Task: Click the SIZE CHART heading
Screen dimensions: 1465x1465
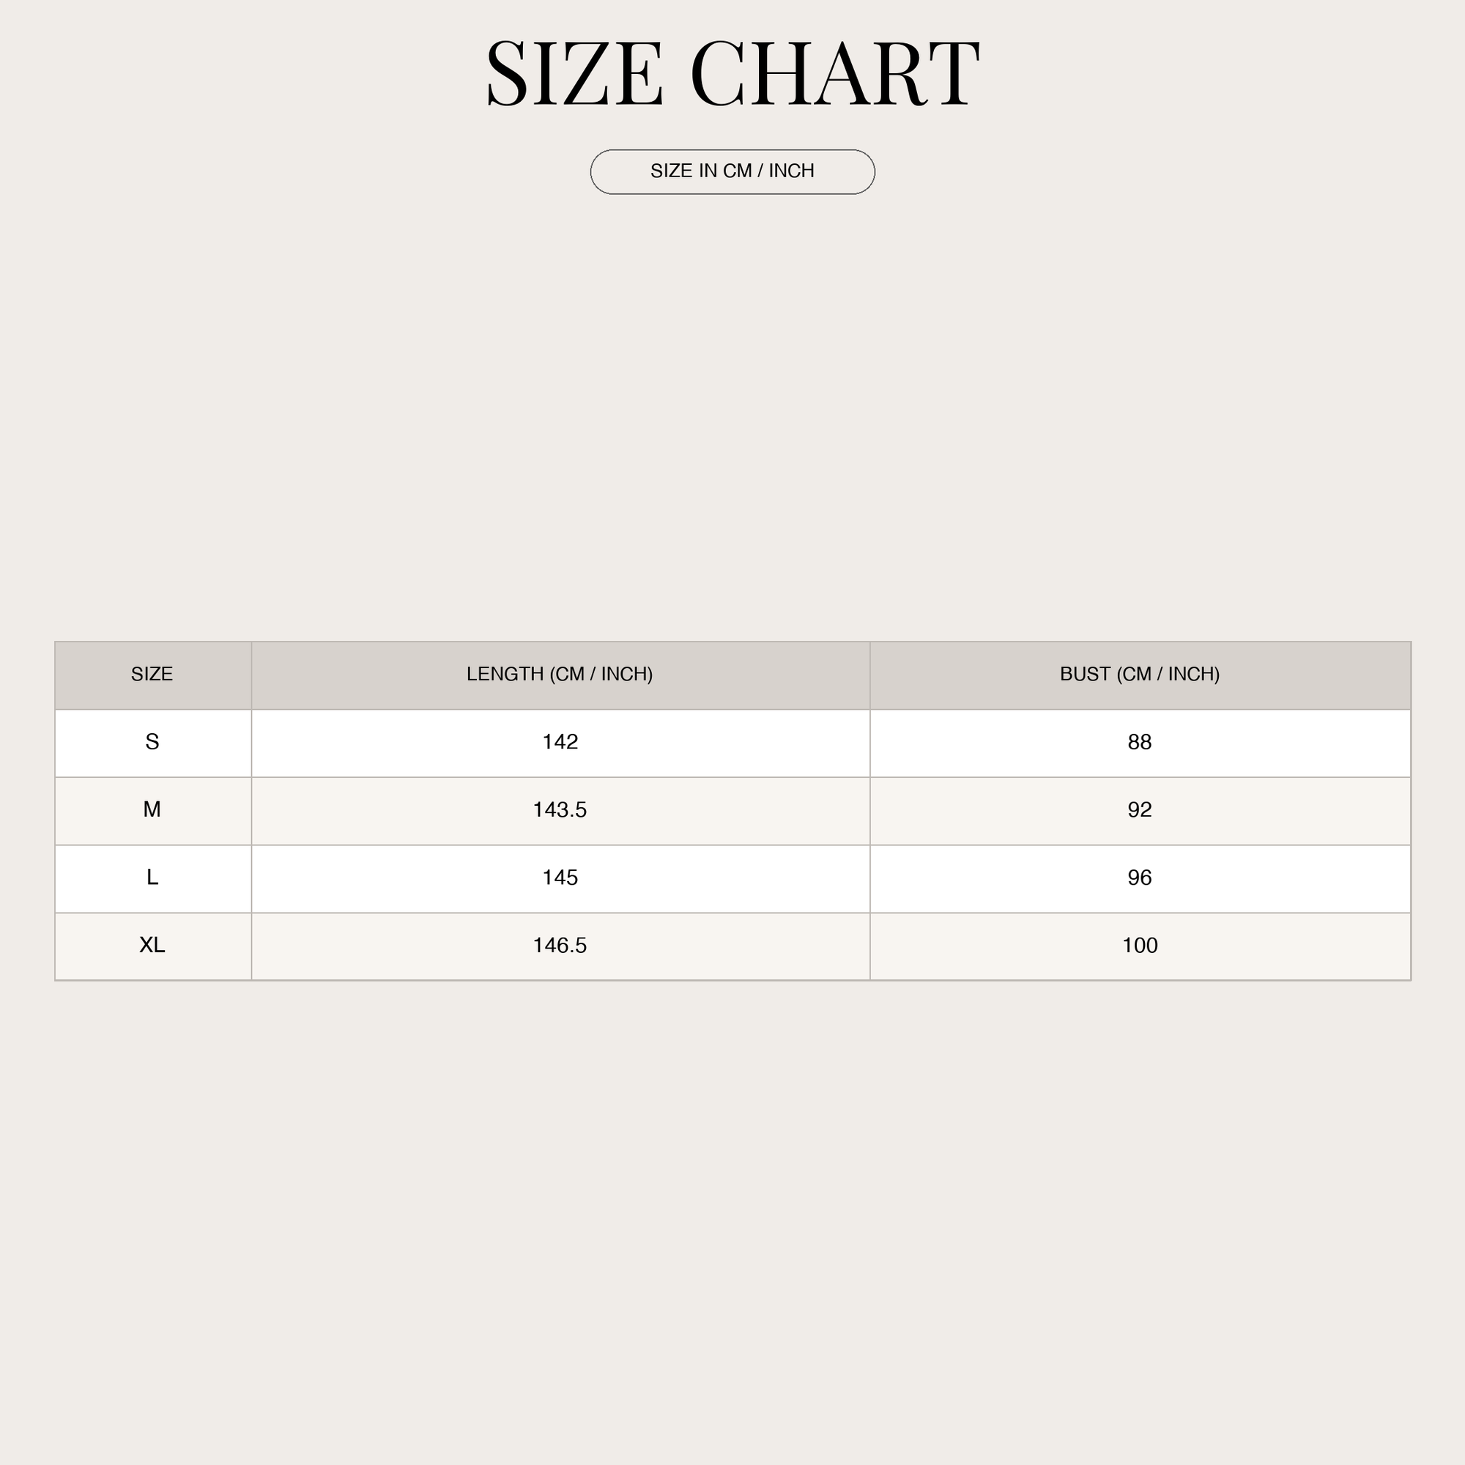Action: point(732,73)
